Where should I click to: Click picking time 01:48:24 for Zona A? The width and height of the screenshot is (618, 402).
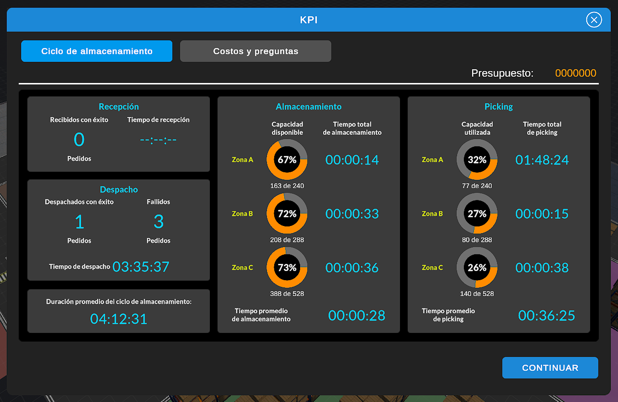pyautogui.click(x=542, y=160)
